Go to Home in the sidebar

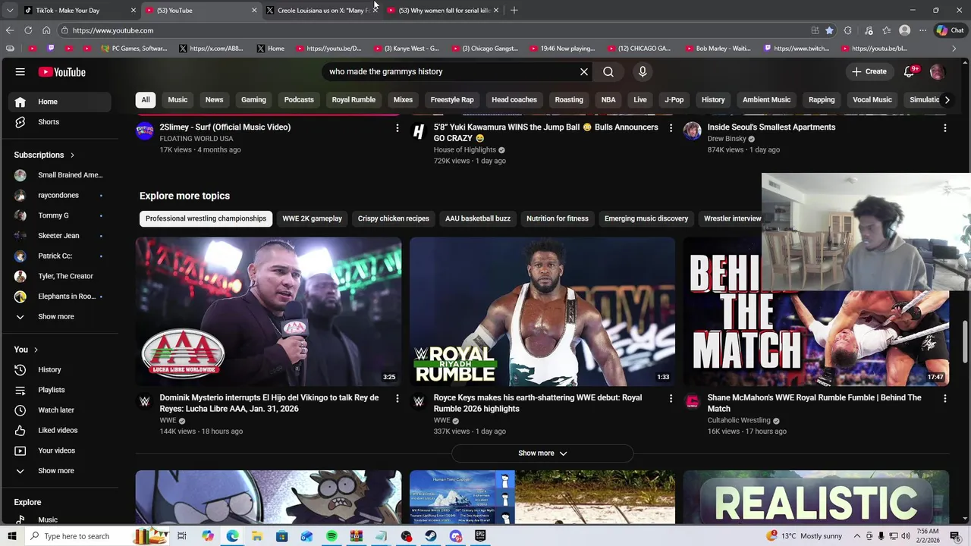coord(59,102)
